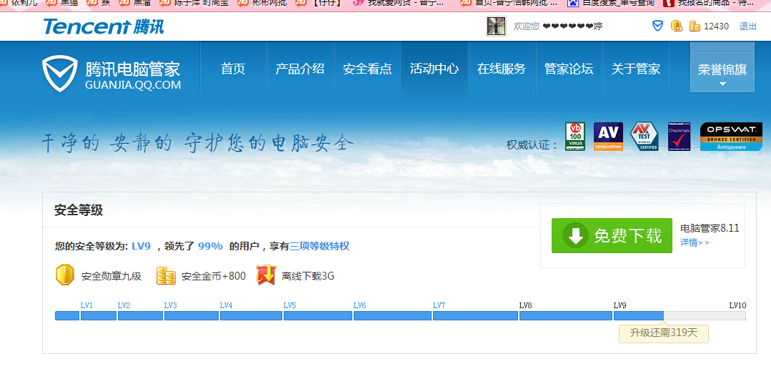Image resolution: width=771 pixels, height=369 pixels.
Task: Open the AV-TEST certified badge
Action: pyautogui.click(x=644, y=137)
